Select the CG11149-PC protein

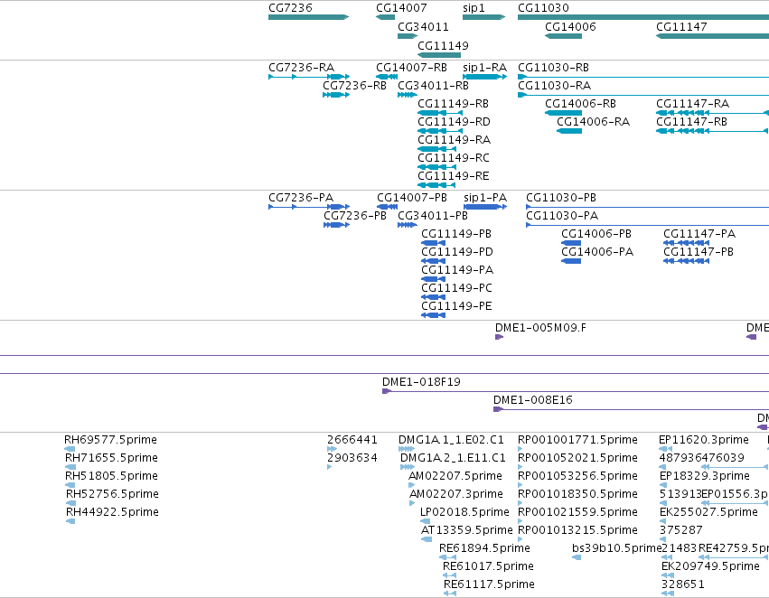(433, 297)
